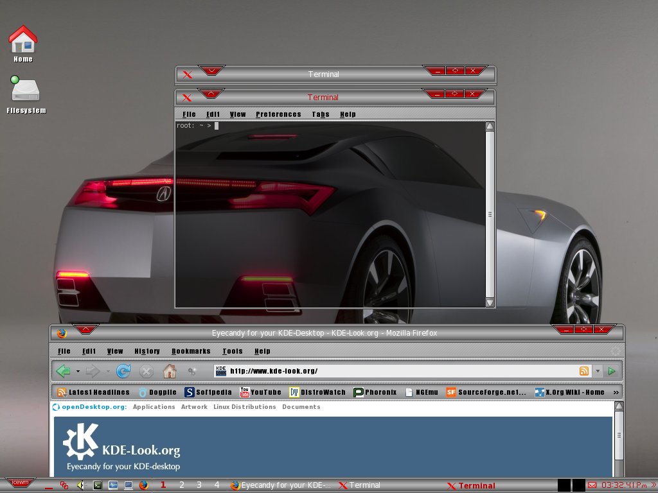
Task: Select the white Terminal taskbar entry
Action: coord(360,485)
